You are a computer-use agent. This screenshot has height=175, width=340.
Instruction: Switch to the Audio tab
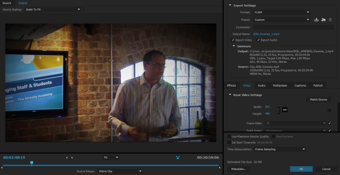pyautogui.click(x=261, y=86)
